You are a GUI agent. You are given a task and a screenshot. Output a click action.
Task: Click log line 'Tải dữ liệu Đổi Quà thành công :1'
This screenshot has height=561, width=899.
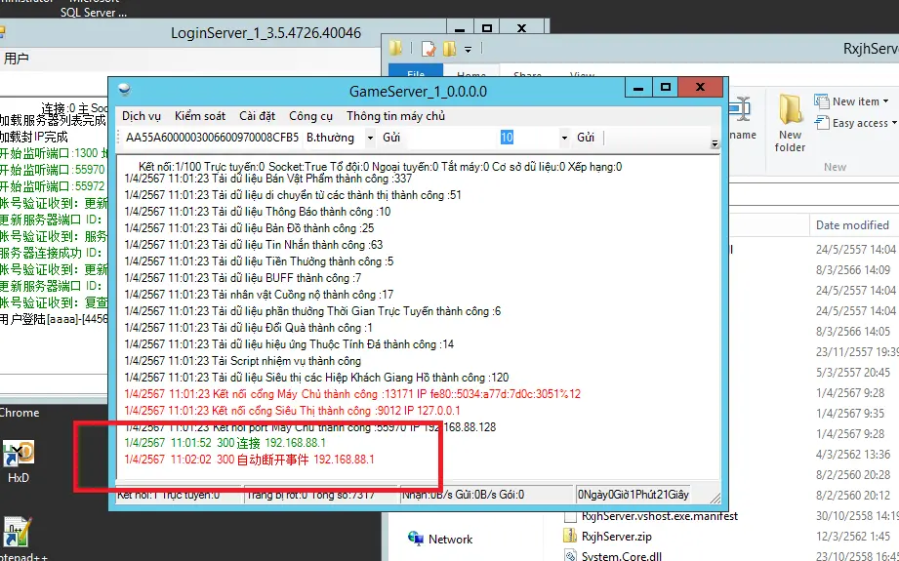tap(248, 328)
